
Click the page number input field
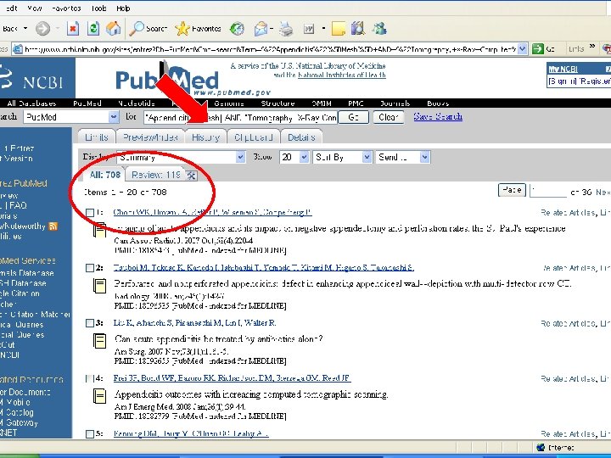(547, 191)
